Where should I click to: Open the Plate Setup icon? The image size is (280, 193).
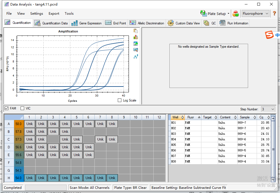tap(203, 13)
